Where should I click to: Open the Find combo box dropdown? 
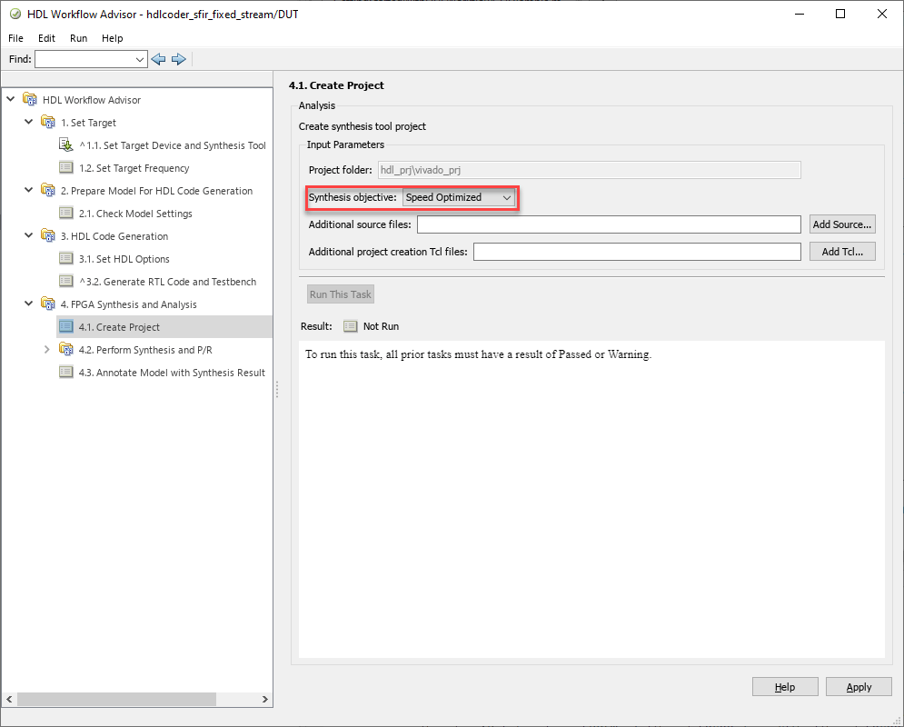point(140,59)
